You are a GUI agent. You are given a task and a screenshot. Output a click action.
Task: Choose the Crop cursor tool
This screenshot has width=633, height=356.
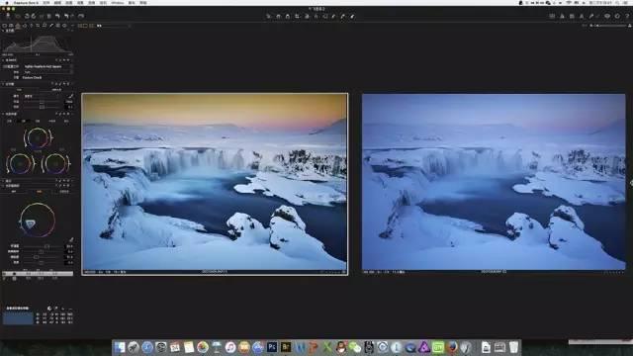coord(297,16)
